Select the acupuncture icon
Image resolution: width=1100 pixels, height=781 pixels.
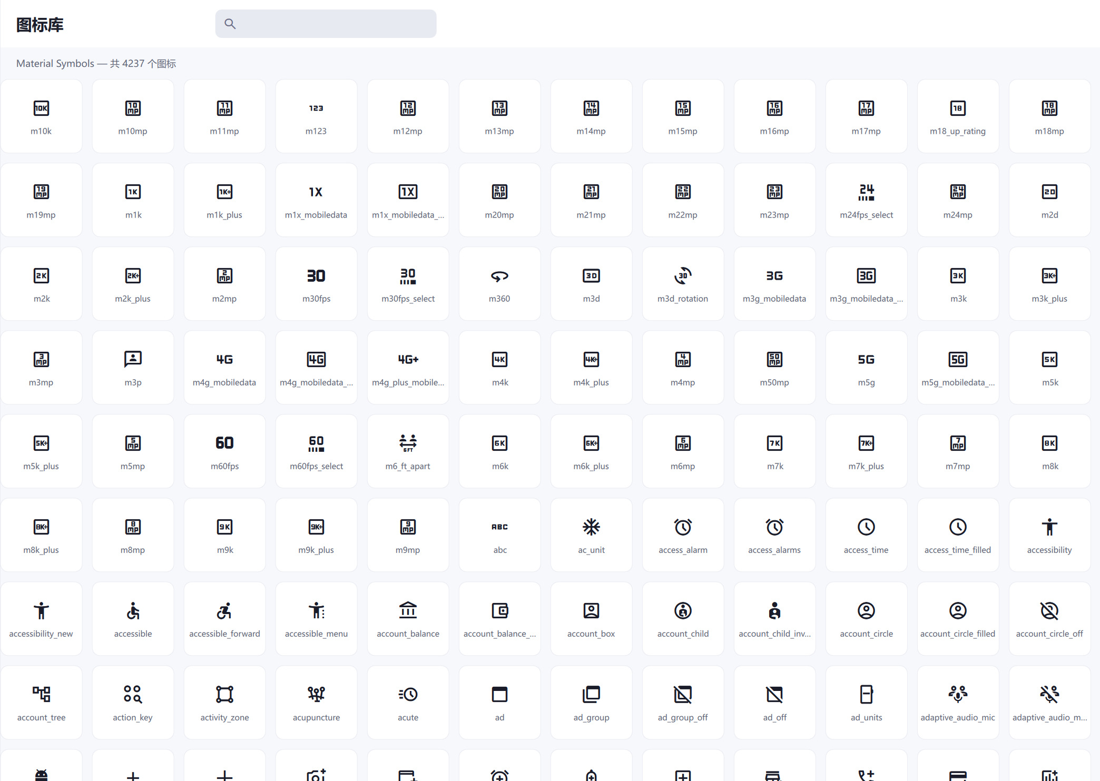(316, 703)
